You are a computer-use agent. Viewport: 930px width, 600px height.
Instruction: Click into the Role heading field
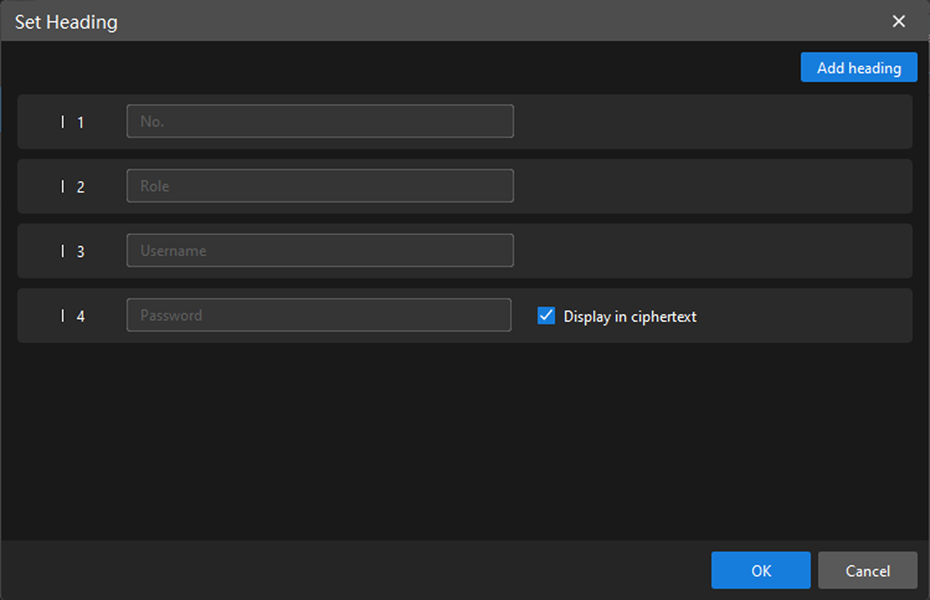[320, 186]
